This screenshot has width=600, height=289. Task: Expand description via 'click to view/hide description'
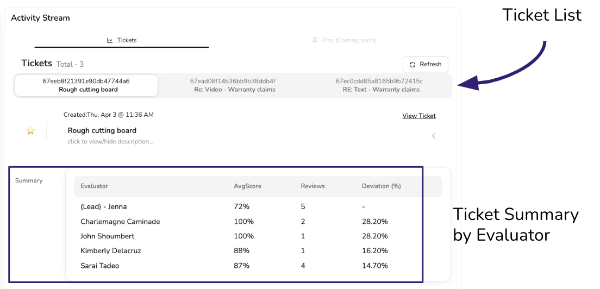pyautogui.click(x=110, y=142)
